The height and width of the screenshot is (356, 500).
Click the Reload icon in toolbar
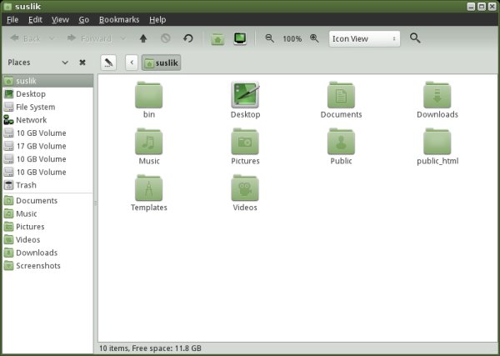pyautogui.click(x=188, y=38)
